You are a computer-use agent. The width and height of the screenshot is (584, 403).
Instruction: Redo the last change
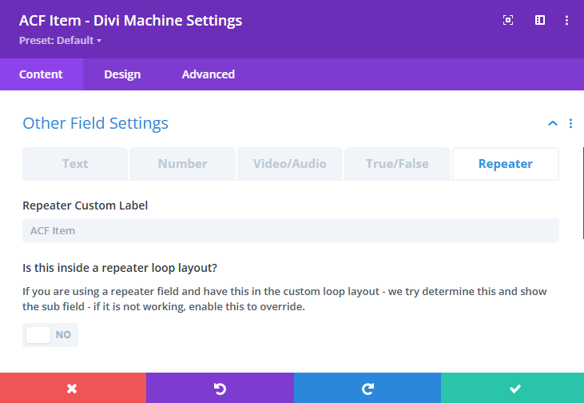point(367,389)
